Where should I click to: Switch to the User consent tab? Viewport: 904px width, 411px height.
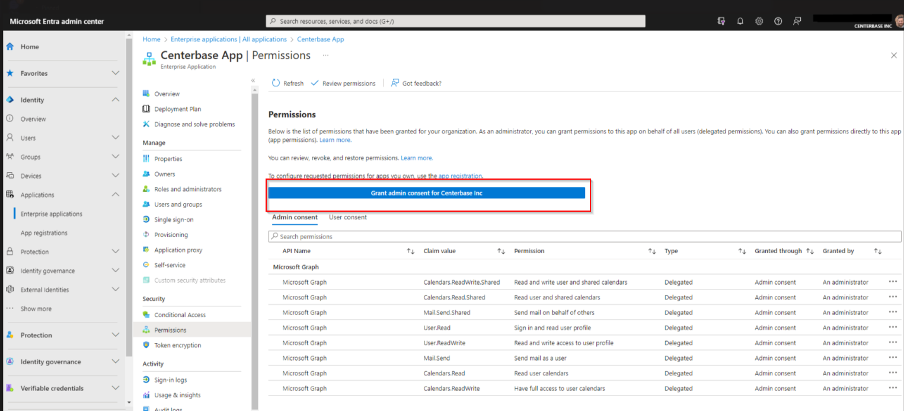pos(348,218)
